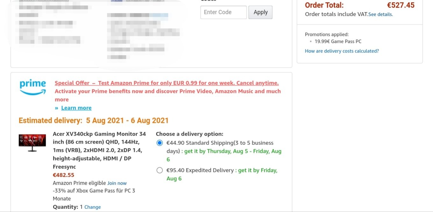Open How are delivery costs calculated link
The image size is (433, 212).
point(342,51)
